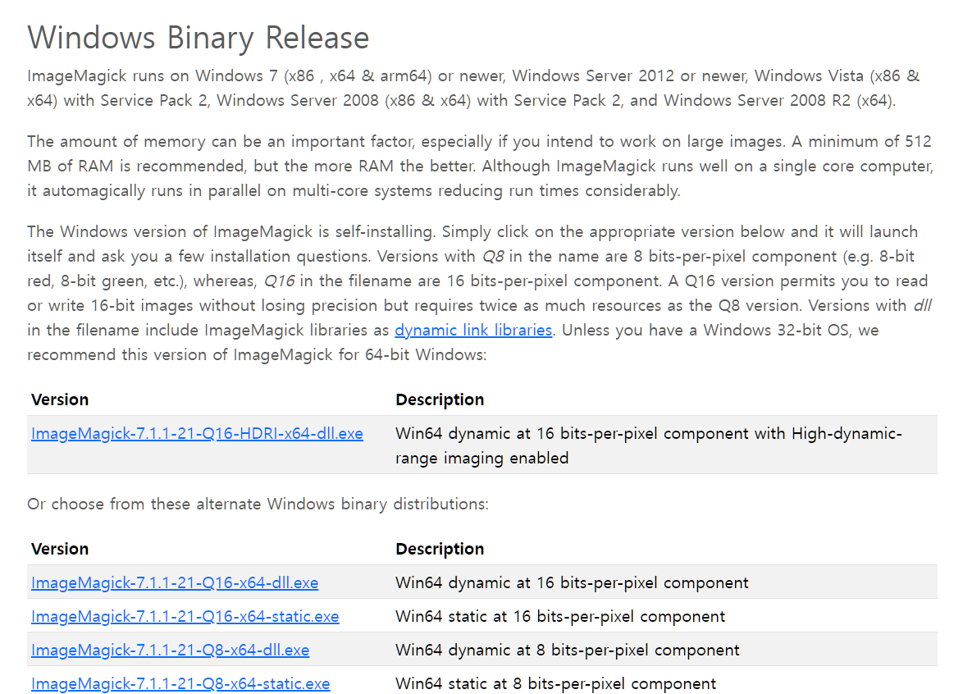Open the ImageMagick-7.1.1-21-Q16-x64-static.exe link
Image resolution: width=963 pixels, height=694 pixels.
(185, 616)
